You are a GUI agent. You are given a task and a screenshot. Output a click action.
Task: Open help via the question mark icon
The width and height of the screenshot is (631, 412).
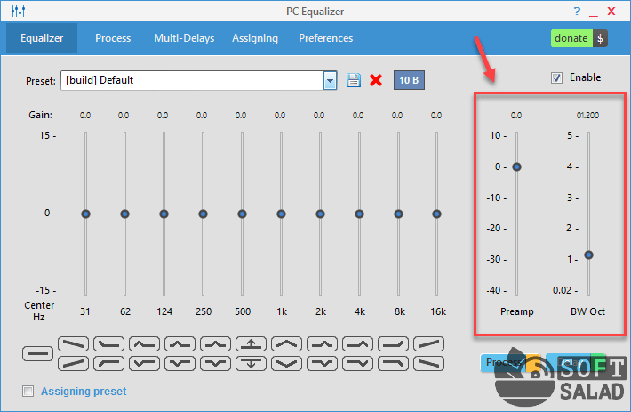pyautogui.click(x=577, y=11)
